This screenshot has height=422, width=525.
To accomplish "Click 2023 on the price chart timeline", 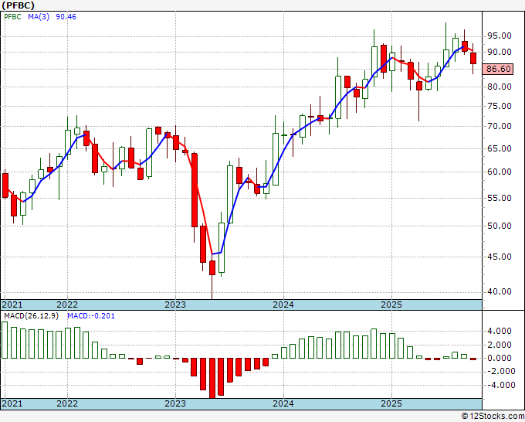I will (x=175, y=305).
